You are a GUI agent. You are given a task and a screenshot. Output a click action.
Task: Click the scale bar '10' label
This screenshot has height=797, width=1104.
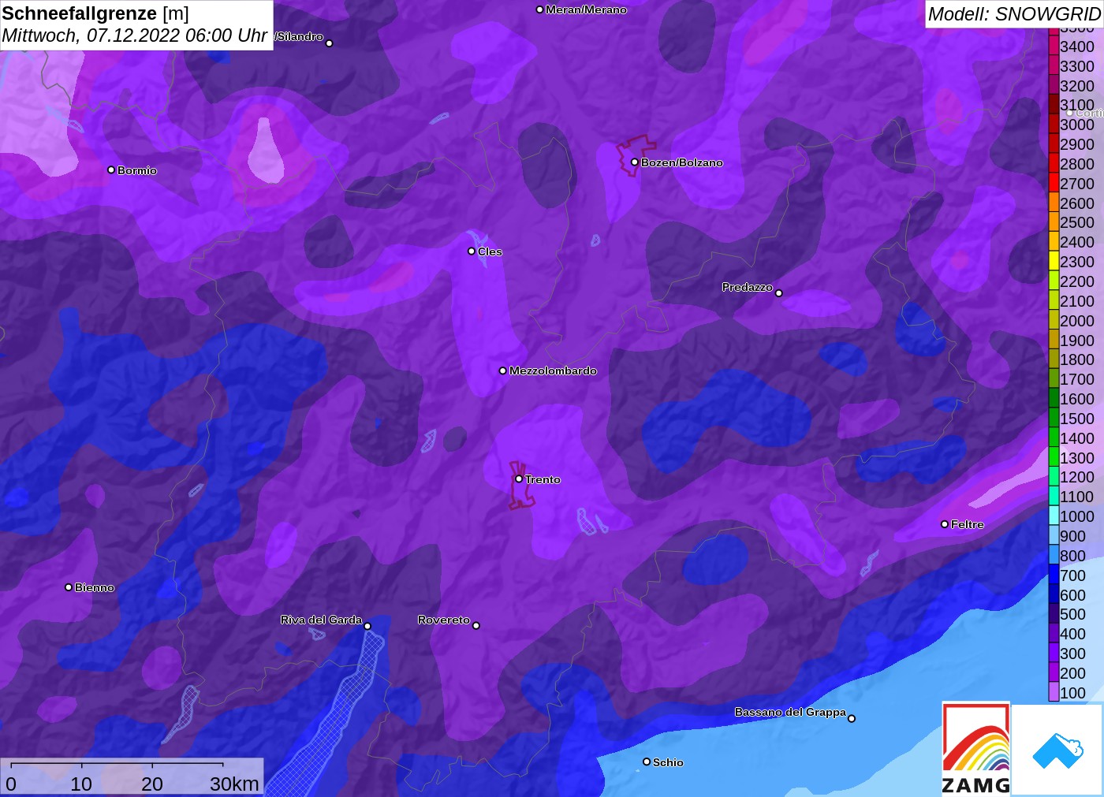[81, 784]
